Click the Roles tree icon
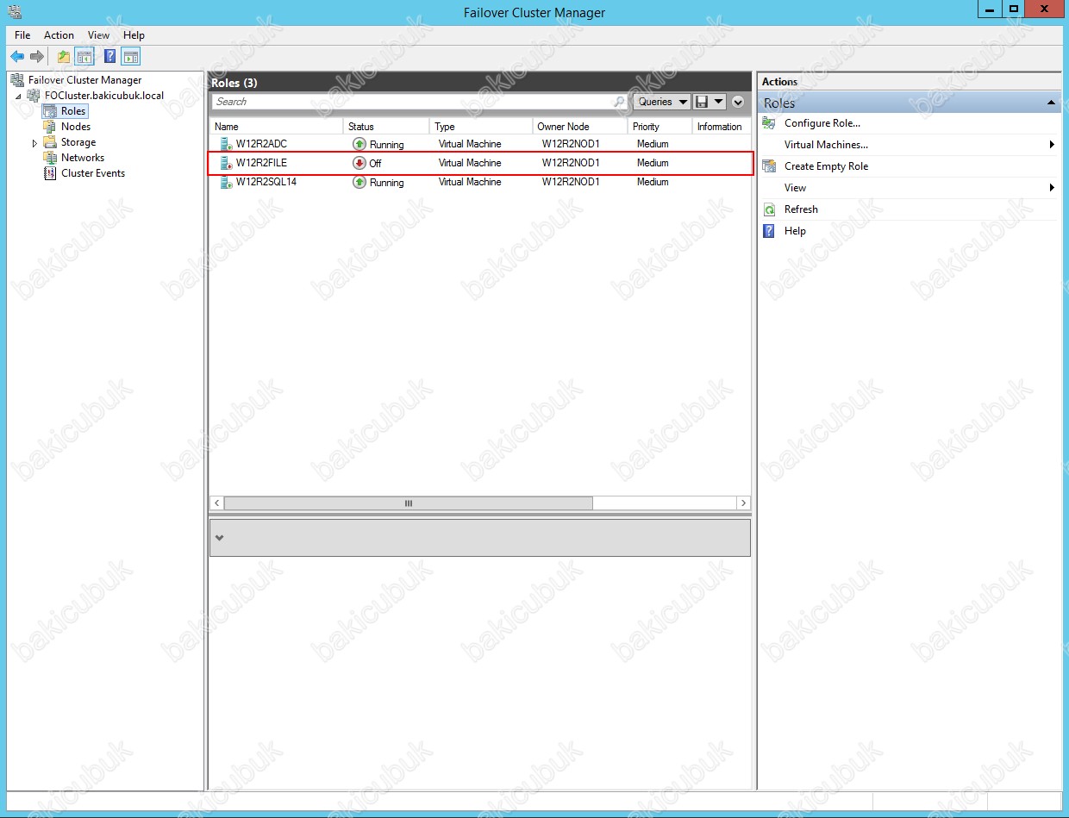This screenshot has width=1069, height=818. pyautogui.click(x=50, y=111)
